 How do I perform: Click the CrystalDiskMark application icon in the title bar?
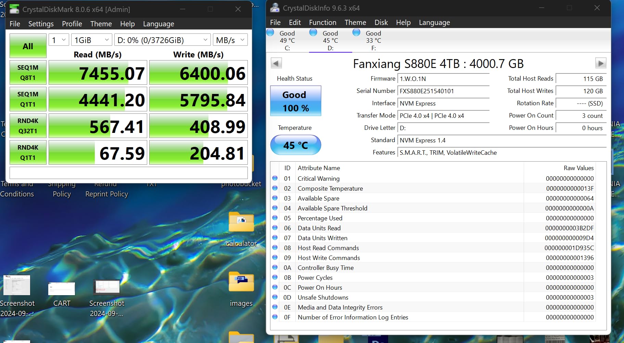14,9
